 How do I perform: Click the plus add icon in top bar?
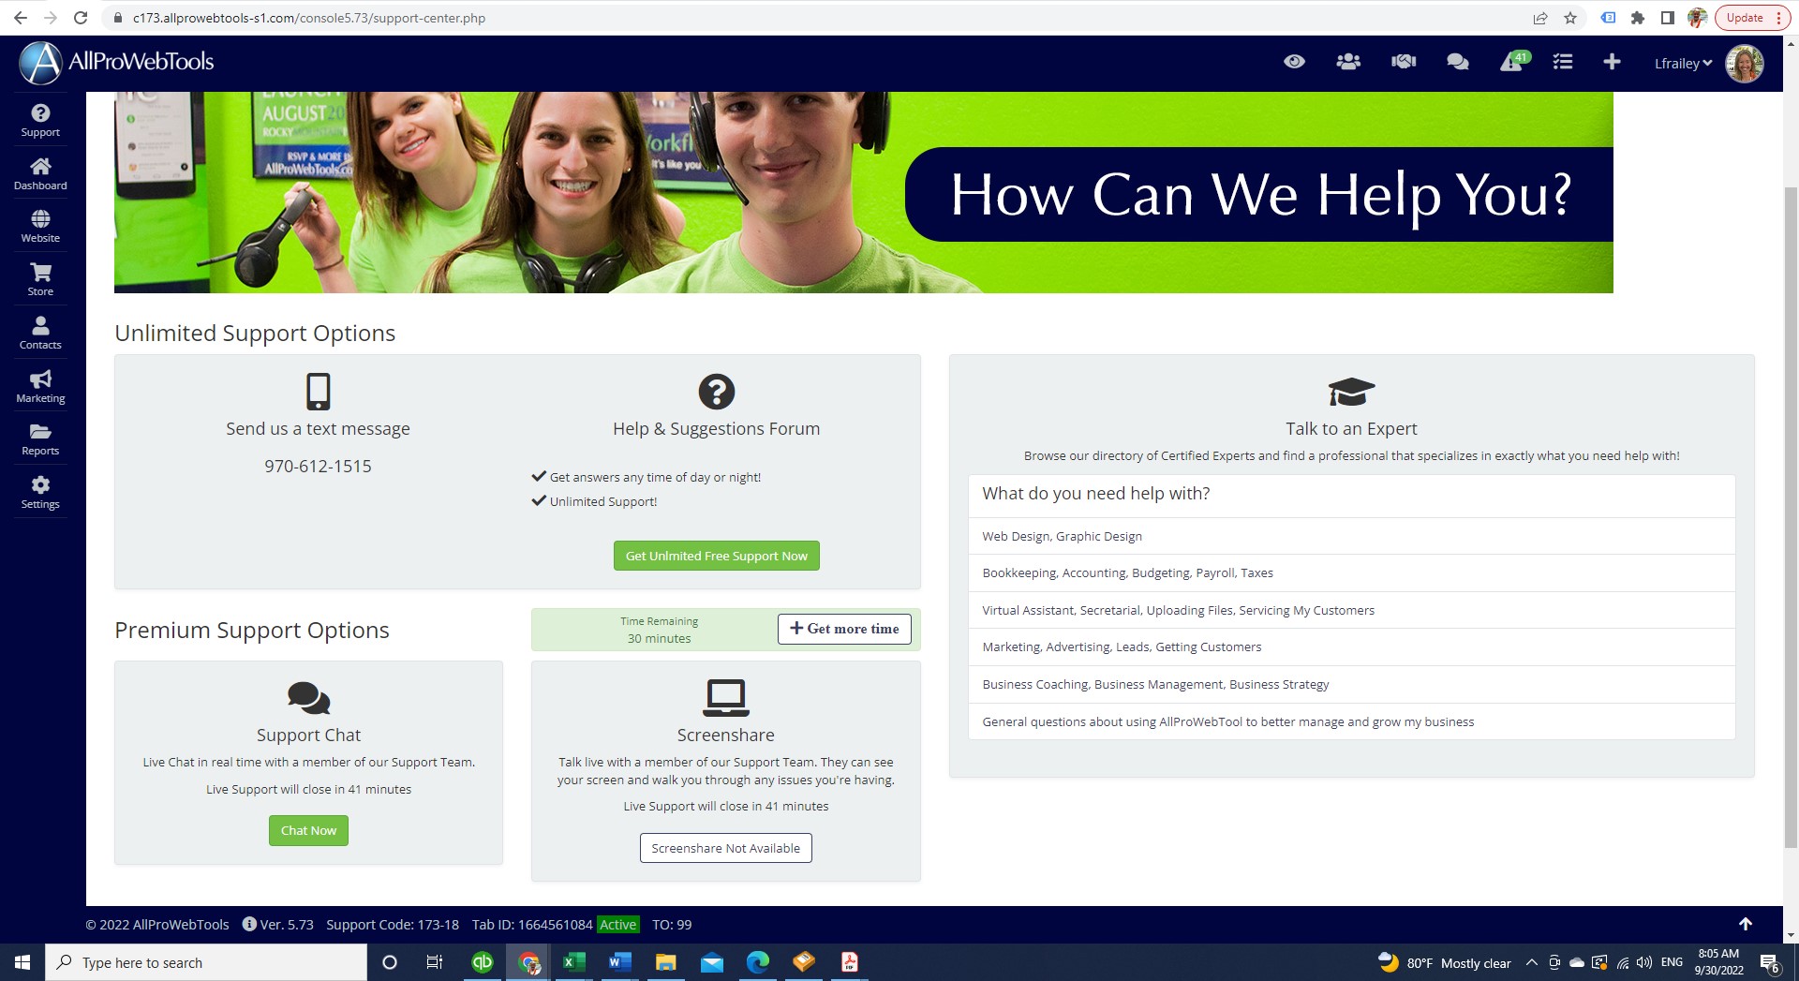pyautogui.click(x=1612, y=62)
